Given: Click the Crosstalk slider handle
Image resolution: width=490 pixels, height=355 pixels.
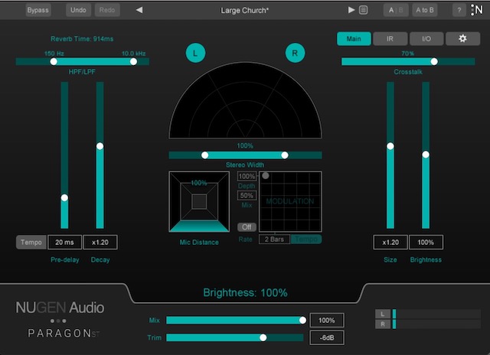Looking at the screenshot, I should (x=434, y=61).
